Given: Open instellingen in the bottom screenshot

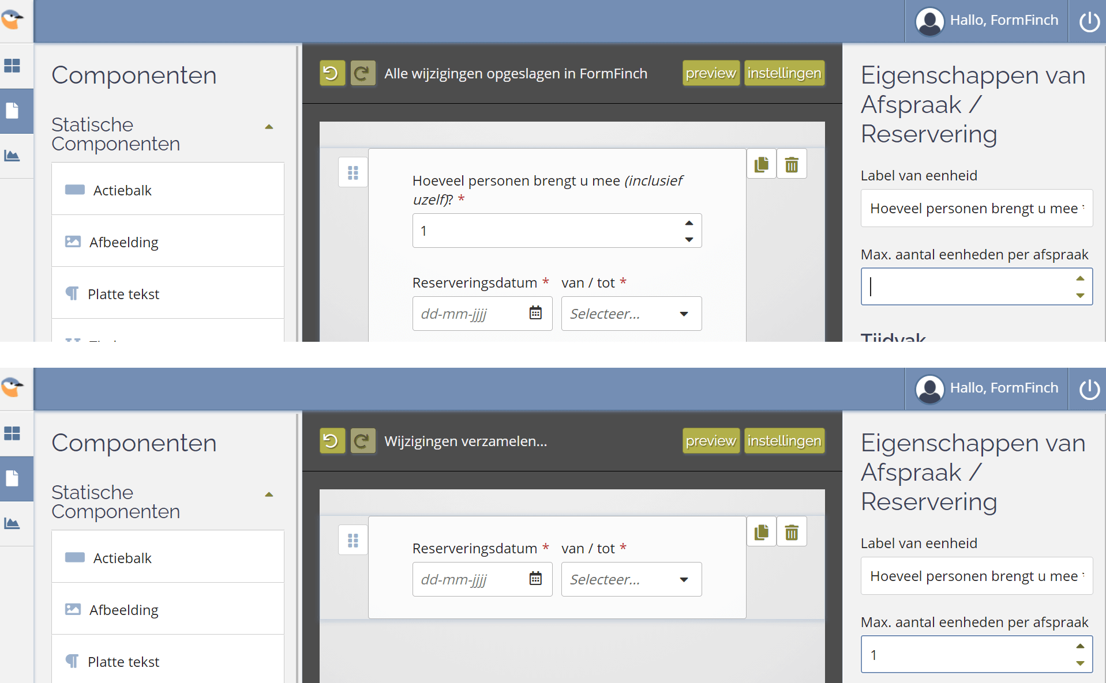Looking at the screenshot, I should [784, 441].
